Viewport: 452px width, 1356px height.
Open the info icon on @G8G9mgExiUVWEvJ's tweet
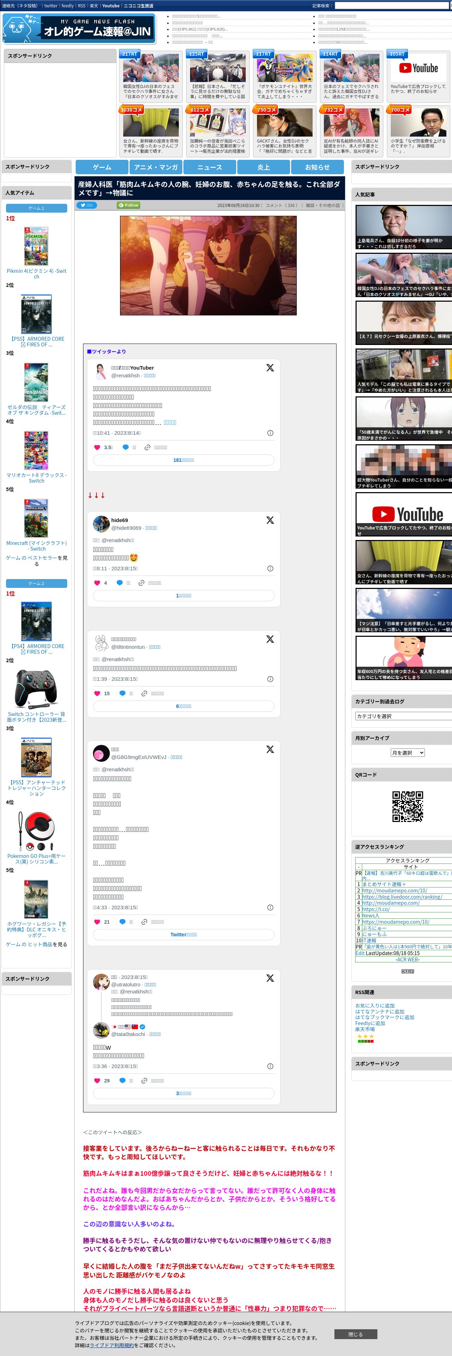pyautogui.click(x=270, y=908)
